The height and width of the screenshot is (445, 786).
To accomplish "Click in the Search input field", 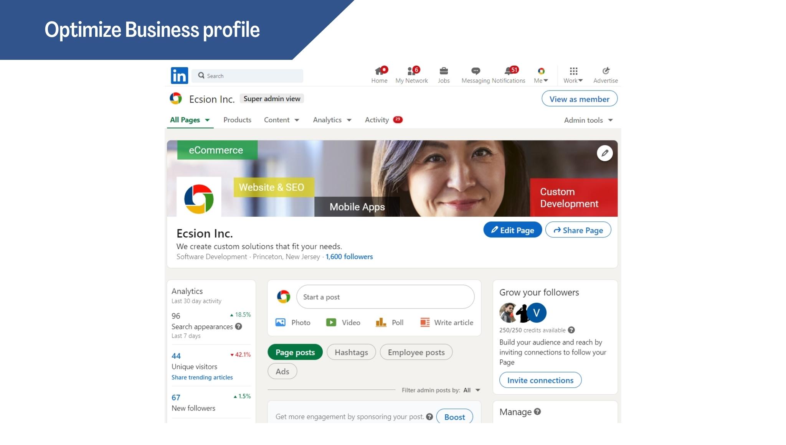I will click(x=248, y=76).
